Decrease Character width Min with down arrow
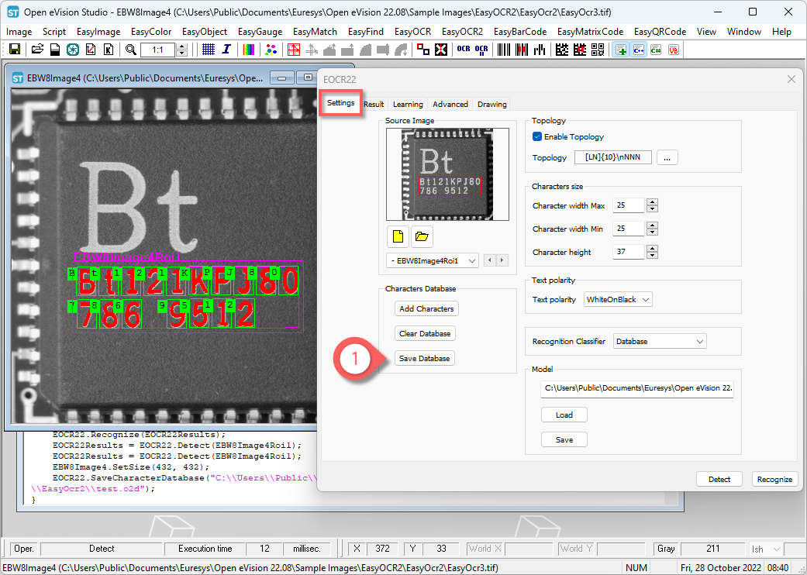Viewport: 807px width, 575px height. pos(653,232)
